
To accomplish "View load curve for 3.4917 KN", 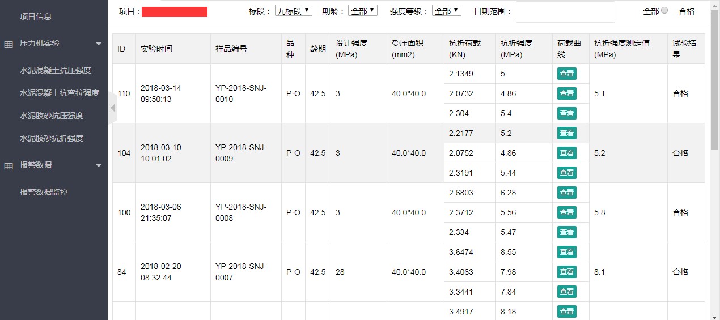I will 567,312.
